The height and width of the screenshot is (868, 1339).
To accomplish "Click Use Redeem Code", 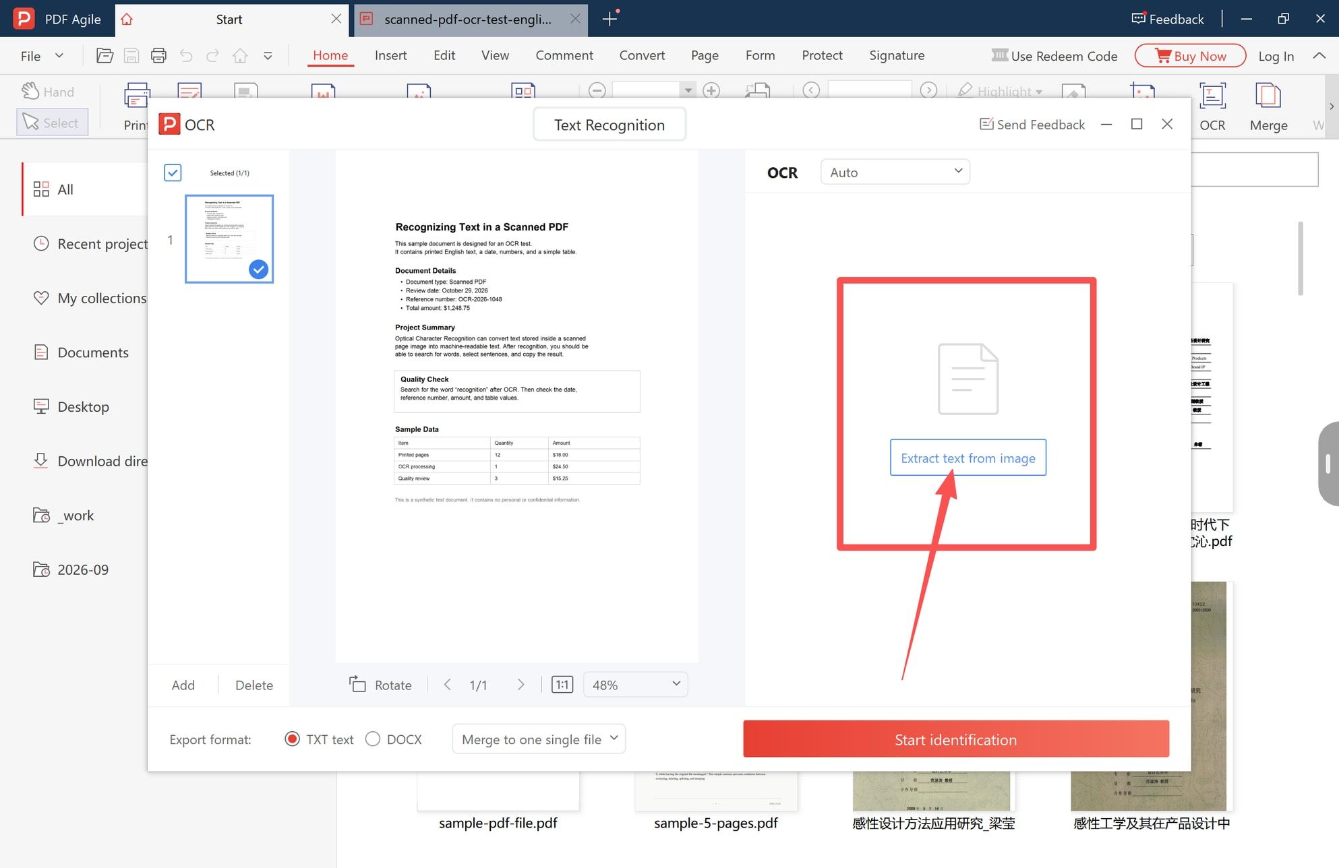I will click(x=1054, y=56).
